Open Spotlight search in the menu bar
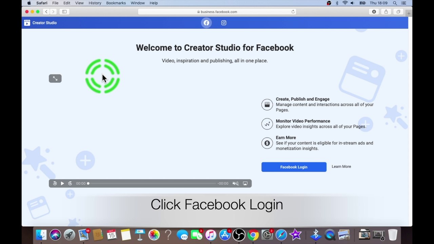The width and height of the screenshot is (434, 244). pos(395,3)
